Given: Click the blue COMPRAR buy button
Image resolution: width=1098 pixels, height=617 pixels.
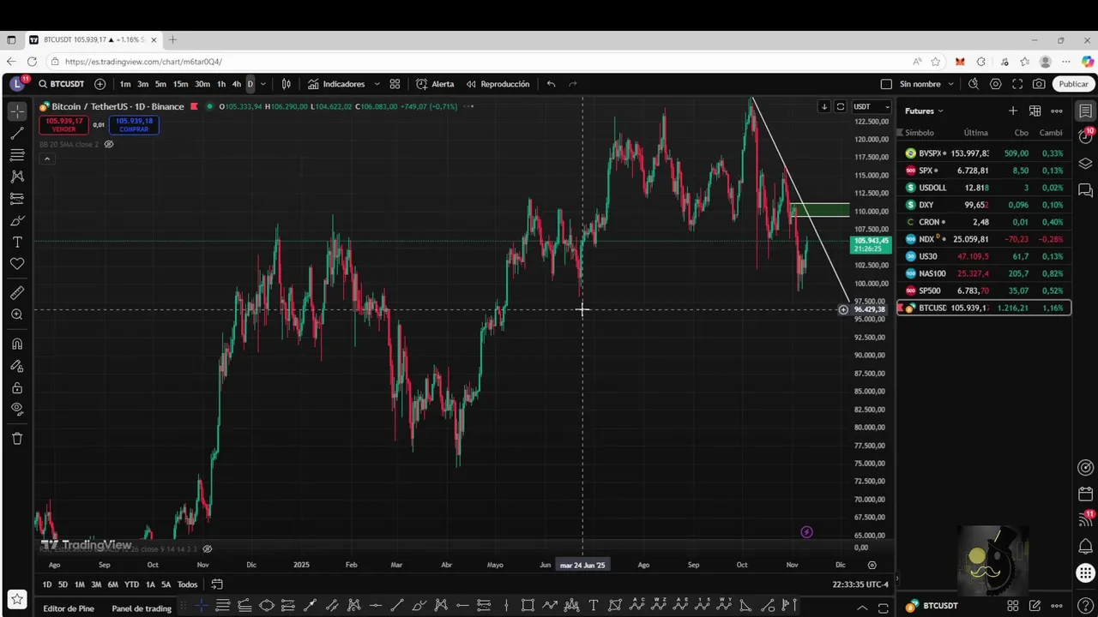Looking at the screenshot, I should [x=134, y=125].
